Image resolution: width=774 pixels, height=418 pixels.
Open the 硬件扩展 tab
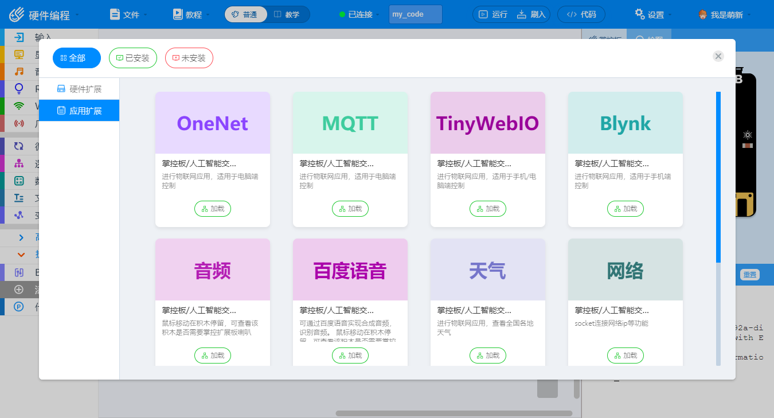click(x=79, y=89)
